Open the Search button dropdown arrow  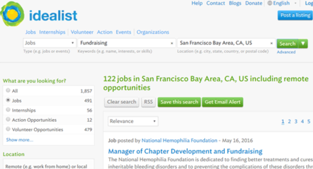coord(303,43)
